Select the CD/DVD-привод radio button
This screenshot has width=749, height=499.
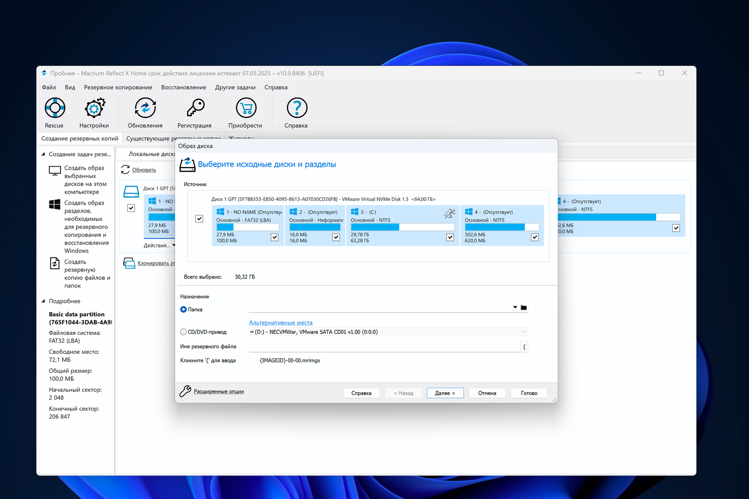(x=183, y=332)
